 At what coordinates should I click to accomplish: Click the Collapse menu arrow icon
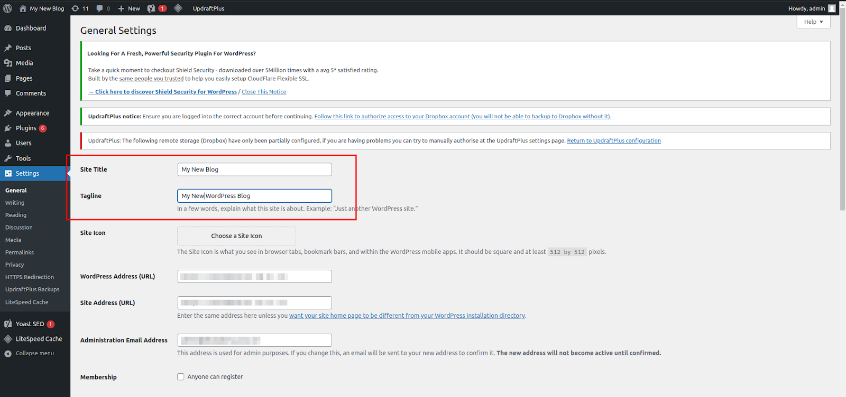pos(8,354)
